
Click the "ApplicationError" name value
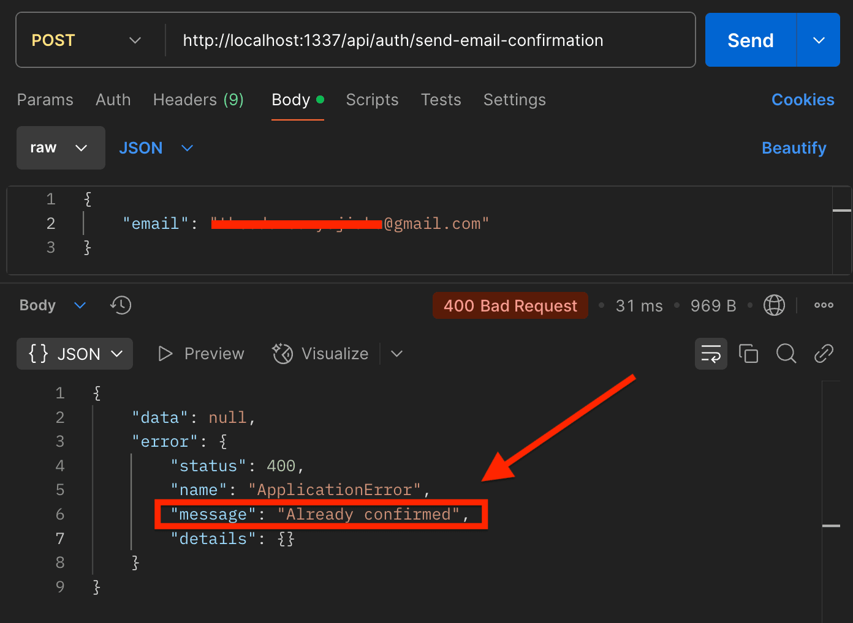[x=334, y=490]
